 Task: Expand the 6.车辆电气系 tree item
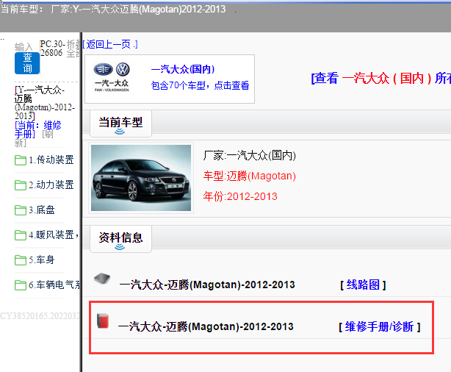[x=54, y=285]
